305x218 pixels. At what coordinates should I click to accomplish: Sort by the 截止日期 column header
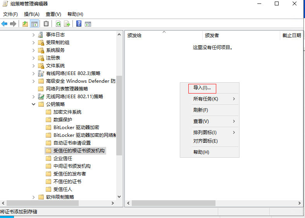click(291, 36)
